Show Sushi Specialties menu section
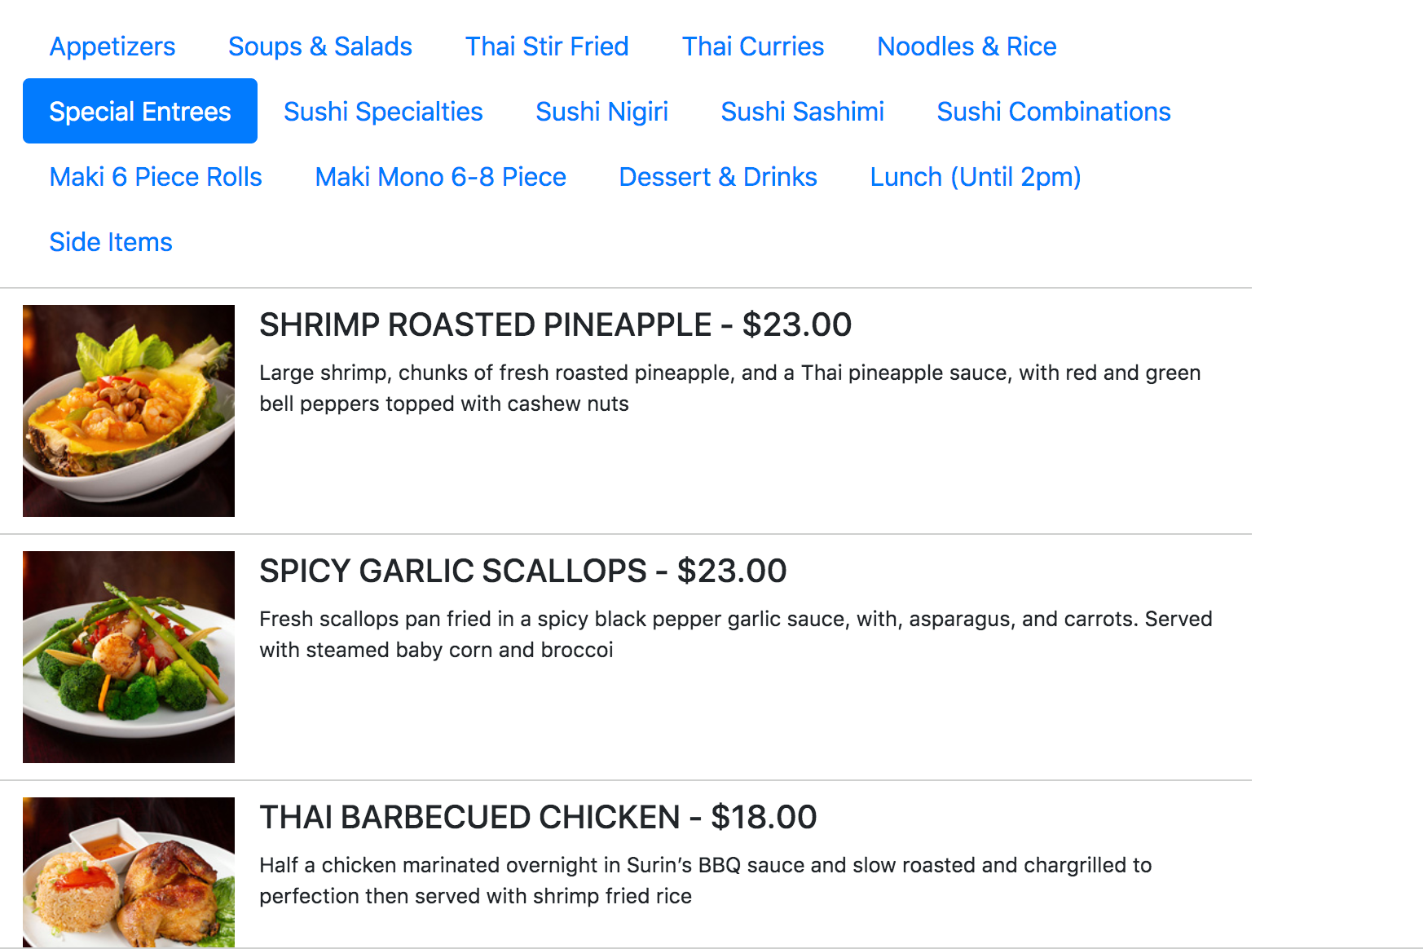The height and width of the screenshot is (949, 1423). click(383, 112)
